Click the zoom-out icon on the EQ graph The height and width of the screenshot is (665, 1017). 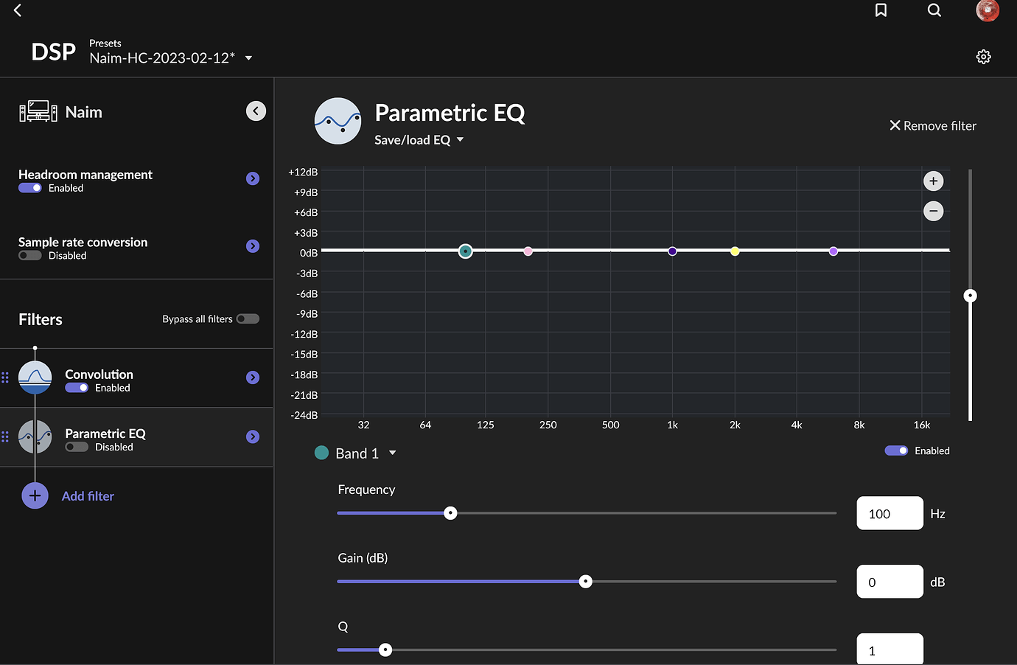[933, 211]
